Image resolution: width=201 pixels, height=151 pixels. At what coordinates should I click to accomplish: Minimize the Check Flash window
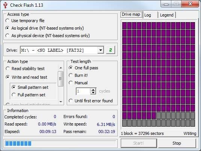(166, 4)
